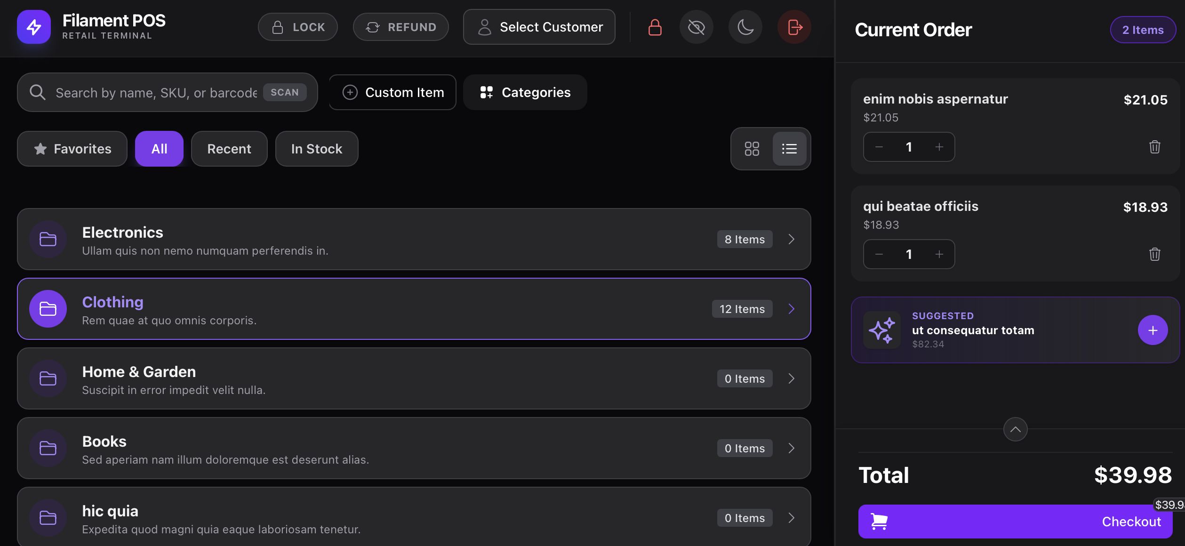Toggle the hide-values eye icon
The width and height of the screenshot is (1185, 546).
tap(696, 27)
